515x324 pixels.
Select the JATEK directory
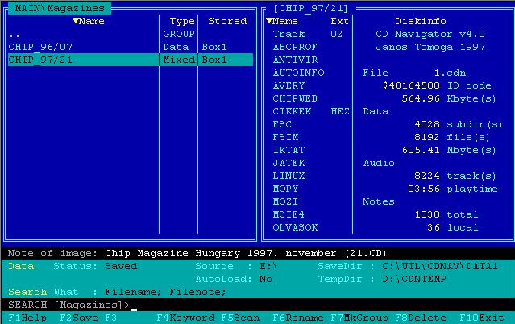(x=289, y=163)
